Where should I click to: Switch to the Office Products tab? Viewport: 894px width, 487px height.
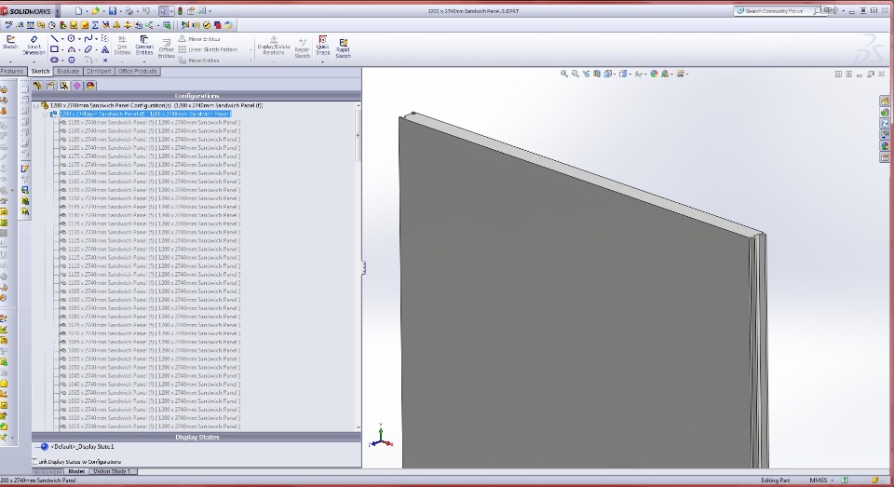click(x=138, y=72)
